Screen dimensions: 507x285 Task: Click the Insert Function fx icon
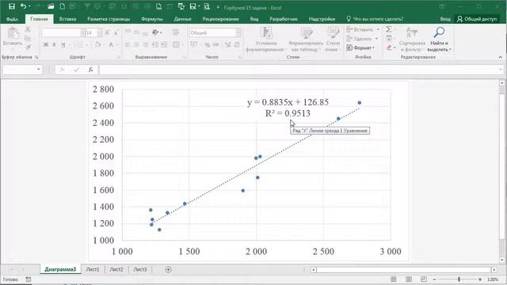click(x=90, y=70)
